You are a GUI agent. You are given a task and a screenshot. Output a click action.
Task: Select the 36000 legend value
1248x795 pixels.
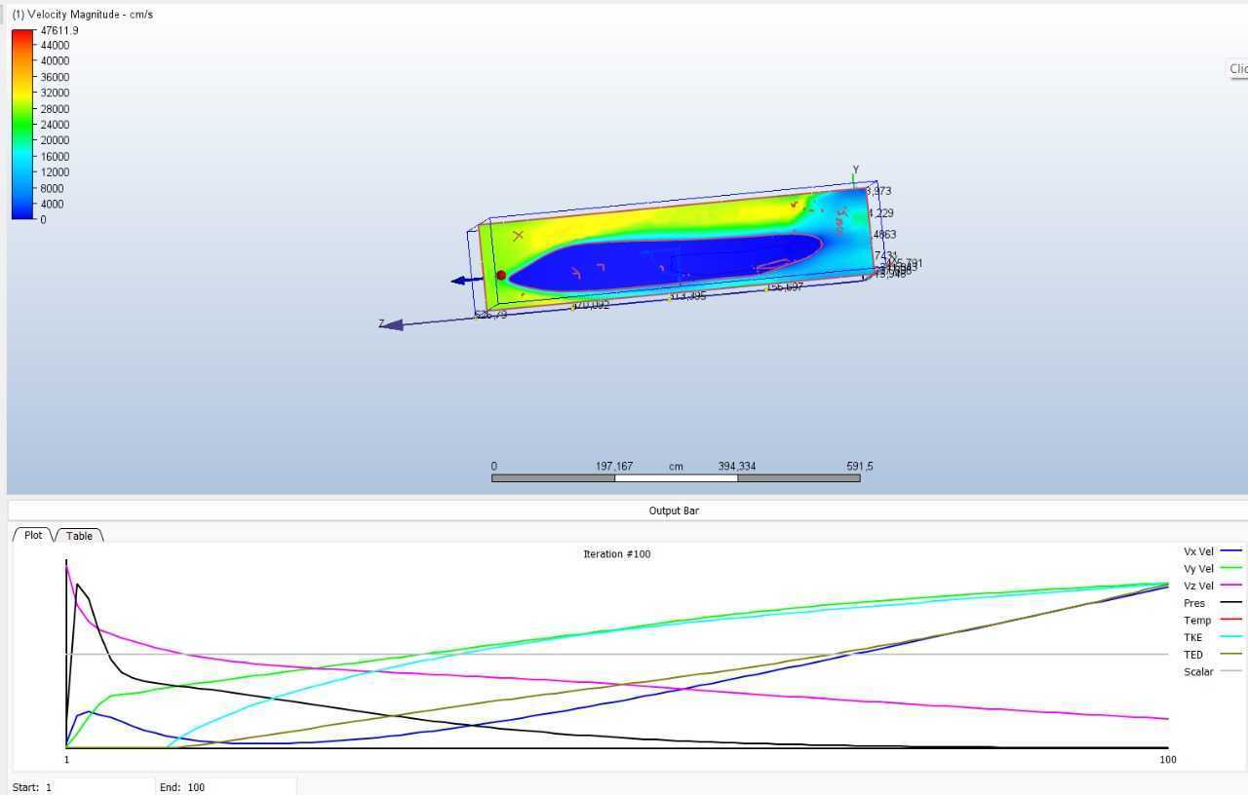point(55,77)
